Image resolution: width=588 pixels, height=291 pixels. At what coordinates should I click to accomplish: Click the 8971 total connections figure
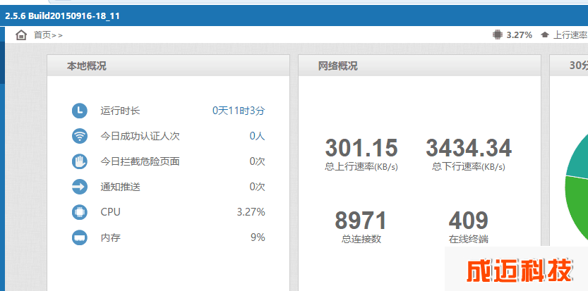pos(361,221)
